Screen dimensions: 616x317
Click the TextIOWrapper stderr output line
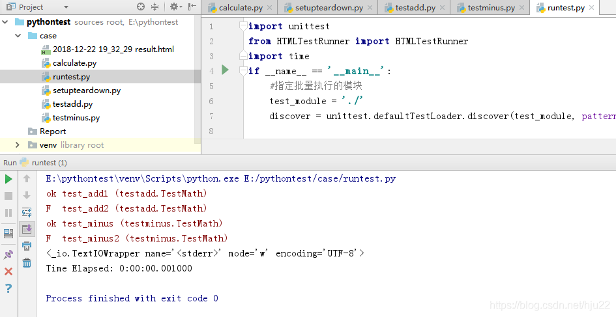coord(205,253)
